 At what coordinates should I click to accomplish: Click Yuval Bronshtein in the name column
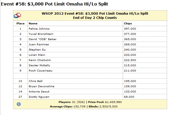click(41, 34)
